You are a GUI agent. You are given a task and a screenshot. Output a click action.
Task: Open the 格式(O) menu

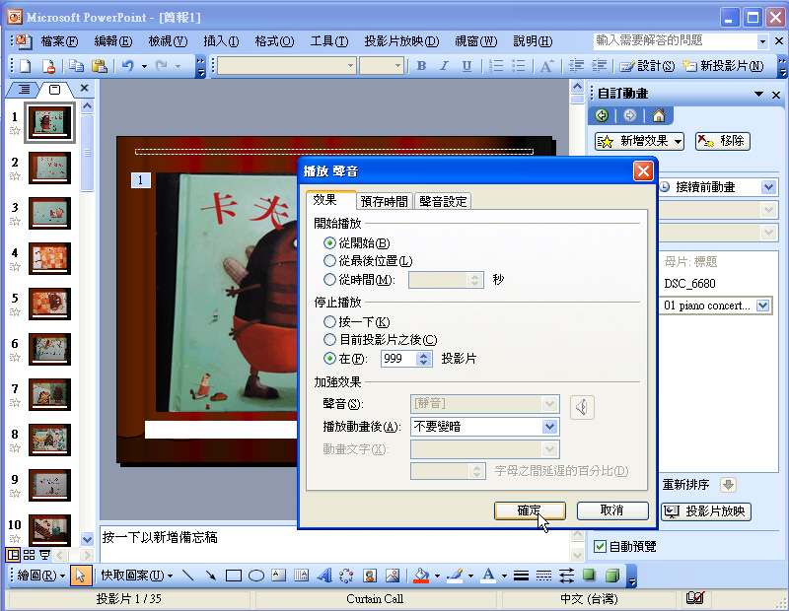coord(274,41)
